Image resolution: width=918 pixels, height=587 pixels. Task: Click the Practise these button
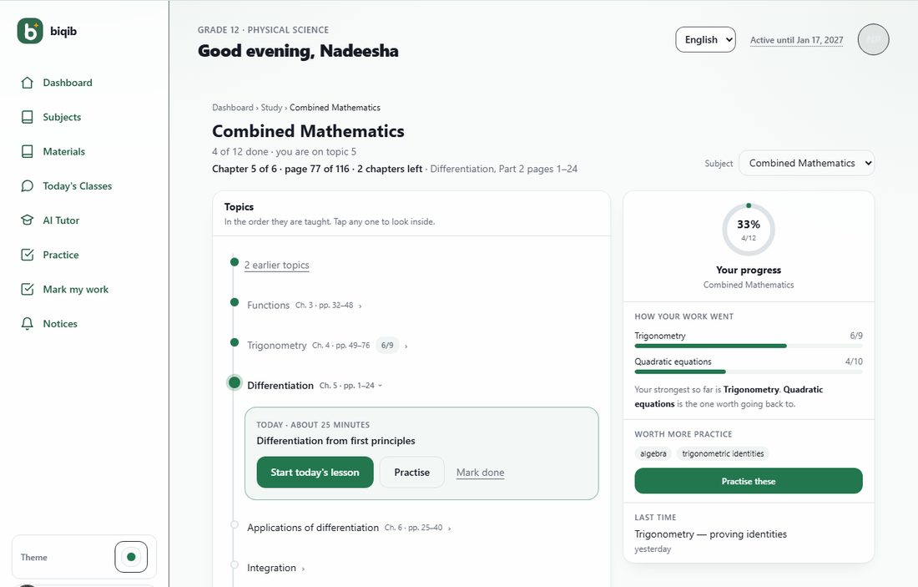[x=749, y=481]
